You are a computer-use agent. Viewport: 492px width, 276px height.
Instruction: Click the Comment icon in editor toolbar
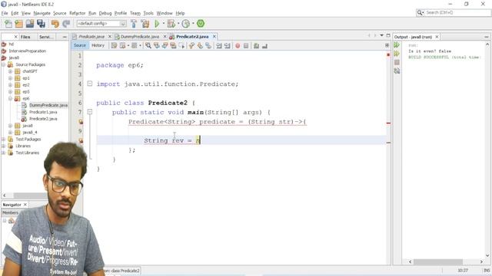click(x=256, y=46)
